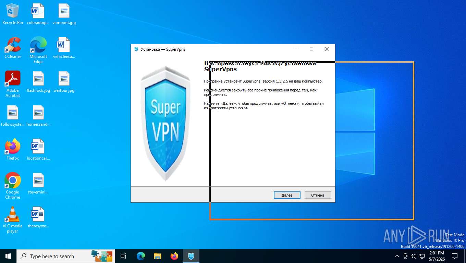Screen dimensions: 466x263
Task: Select the homessend... image file icon
Action: [38, 116]
